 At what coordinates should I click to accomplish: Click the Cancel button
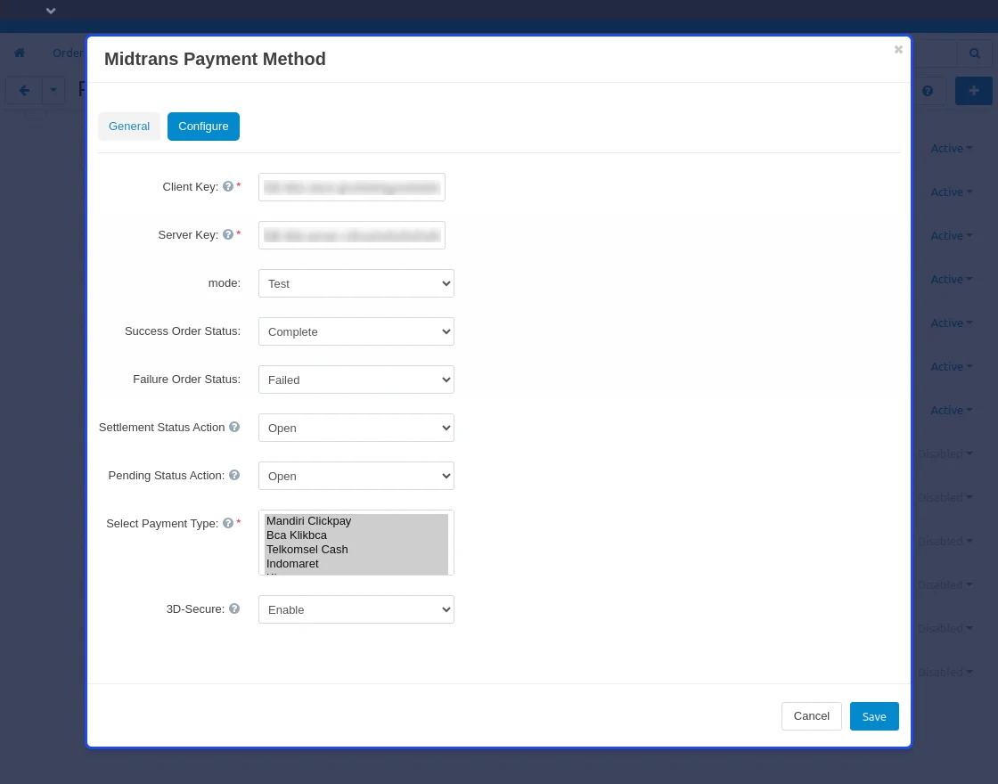click(x=811, y=716)
